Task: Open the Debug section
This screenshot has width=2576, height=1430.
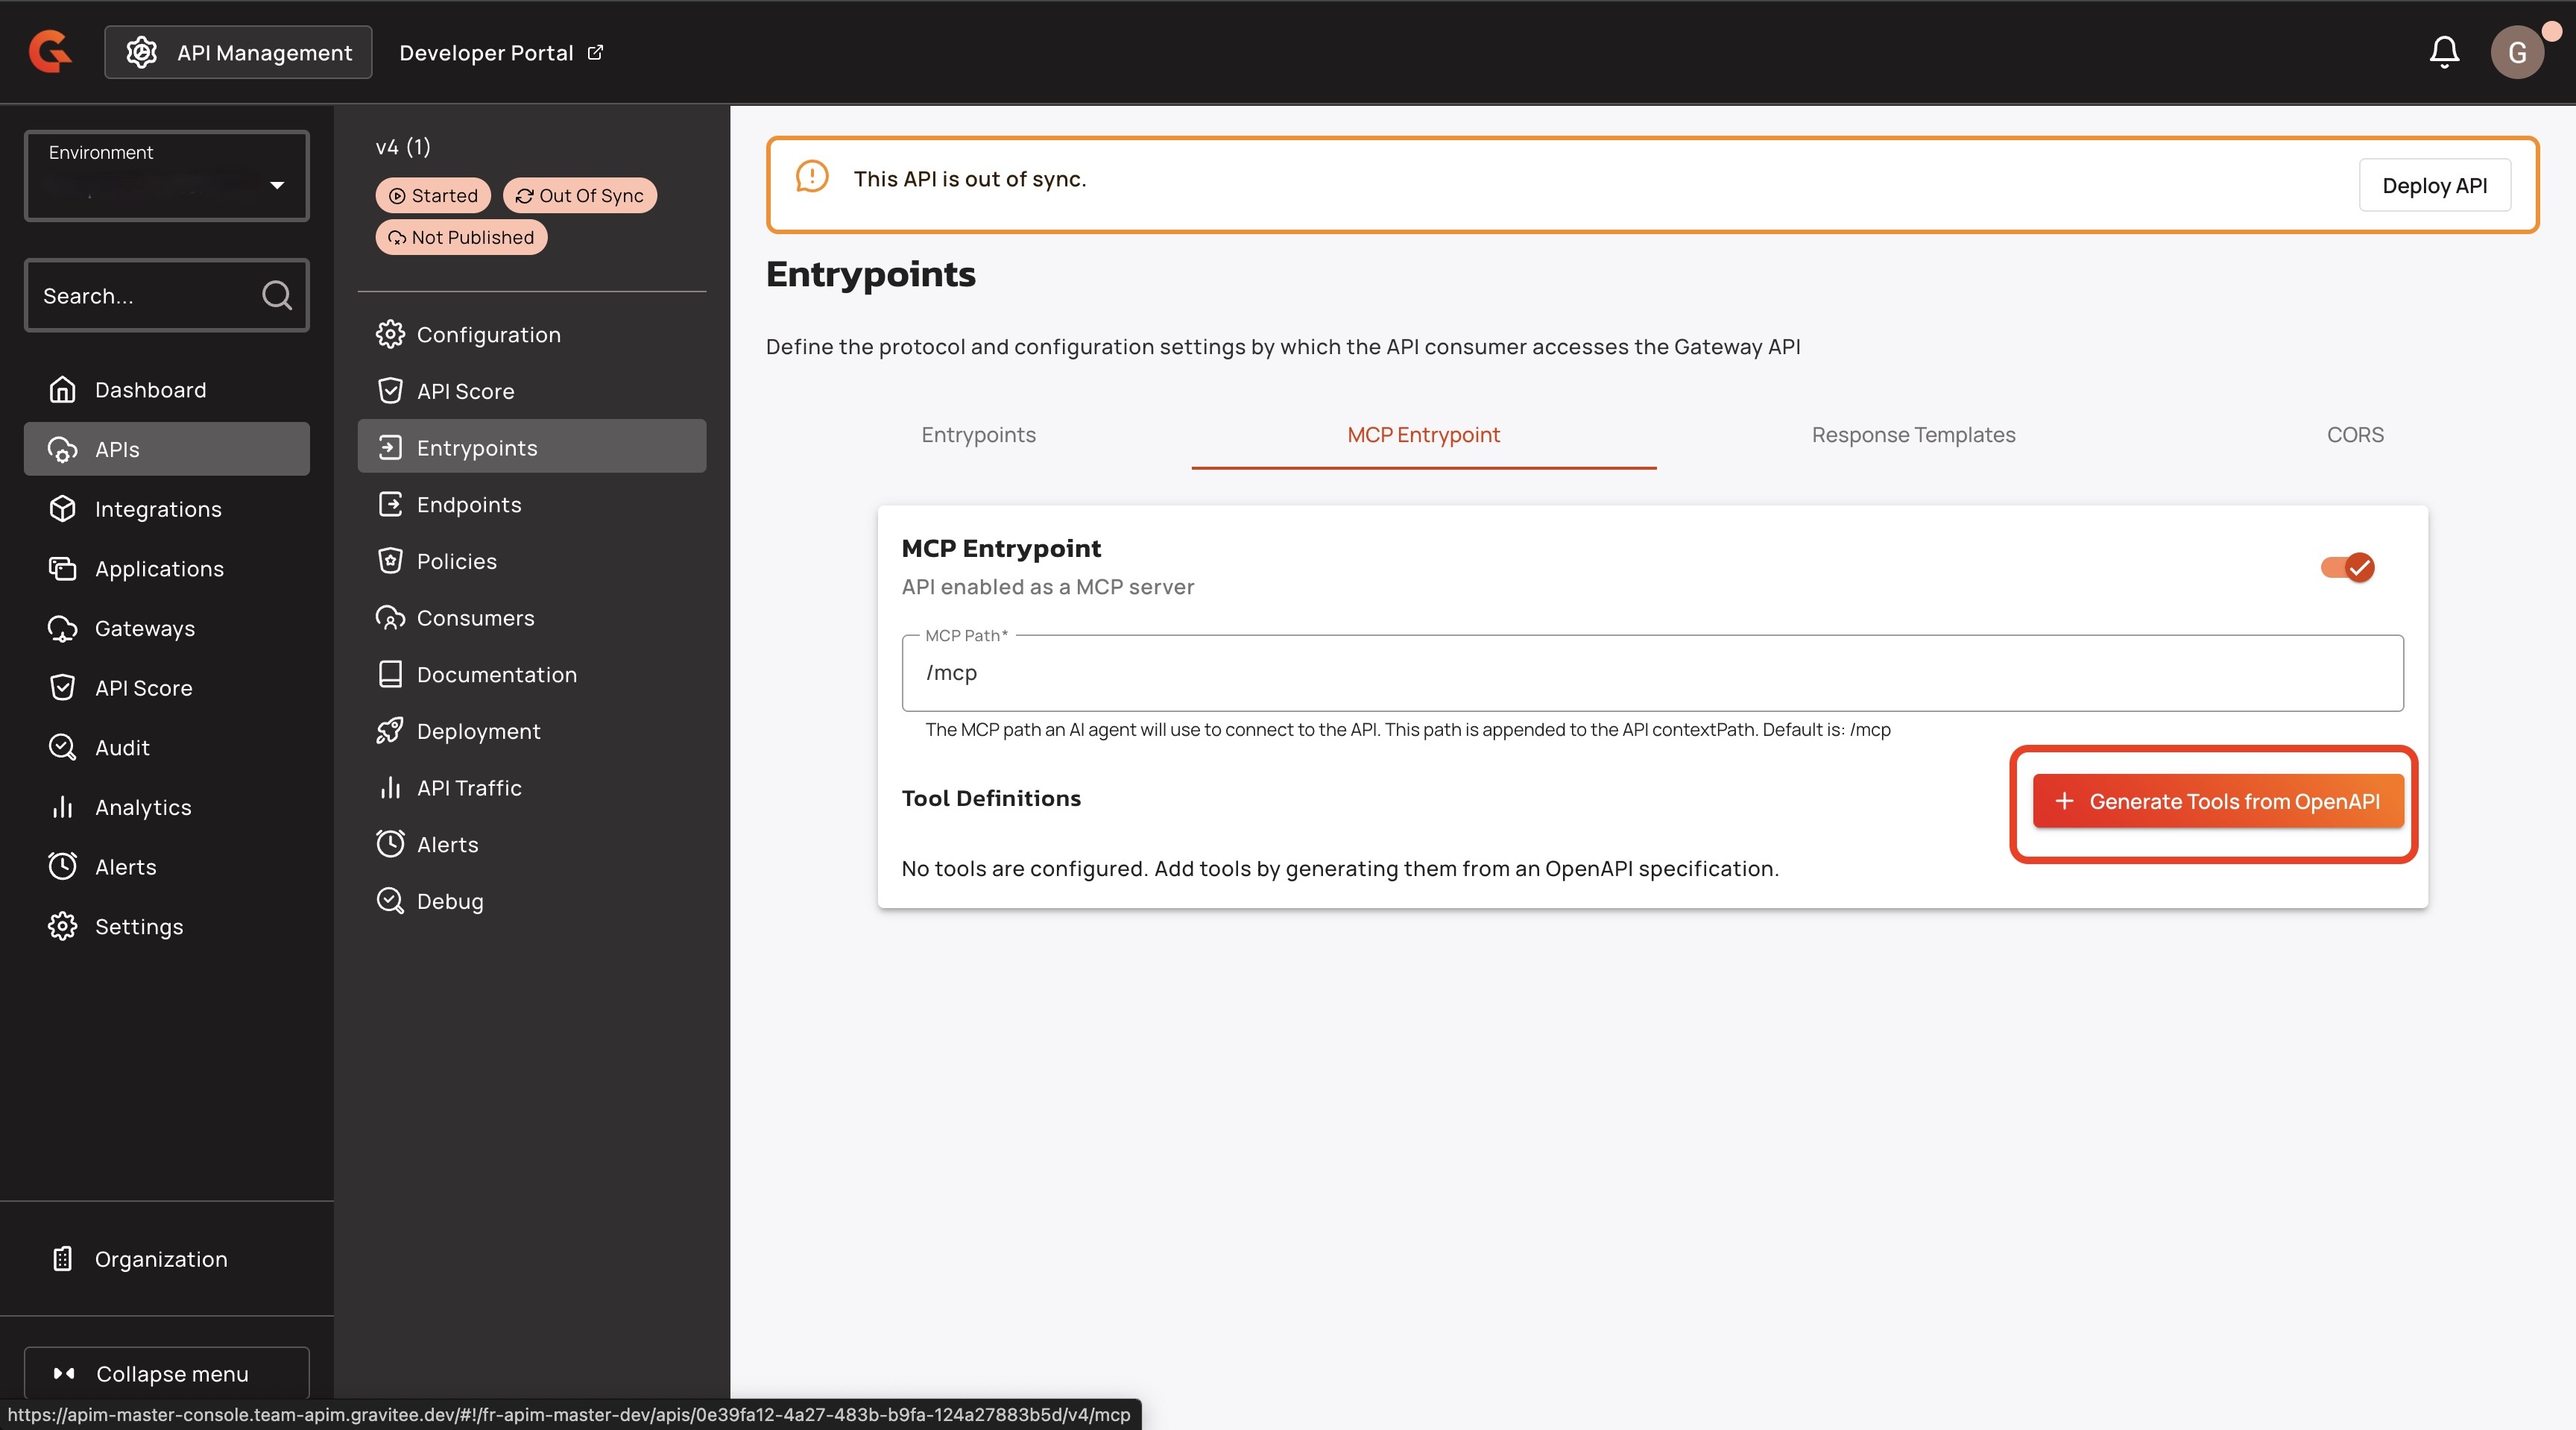Action: pos(450,901)
